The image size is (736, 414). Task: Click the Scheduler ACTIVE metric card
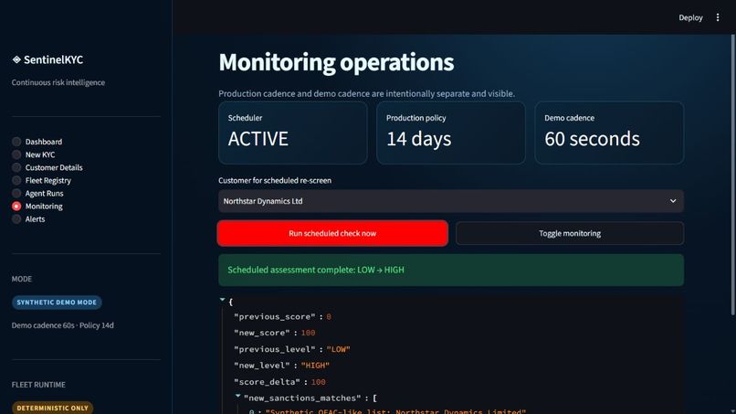[x=292, y=133]
